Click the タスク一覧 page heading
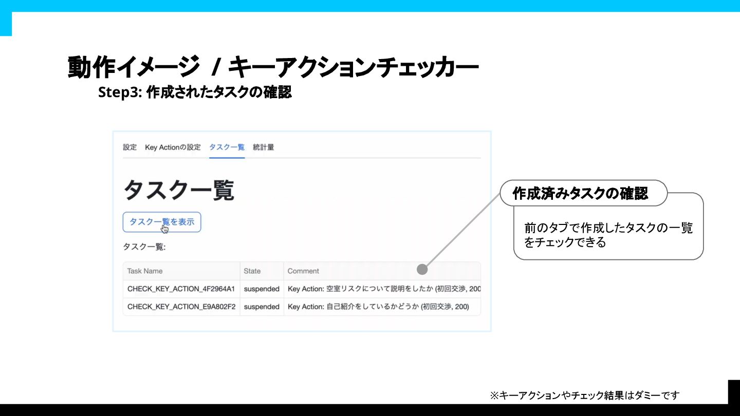This screenshot has width=740, height=416. pyautogui.click(x=179, y=190)
